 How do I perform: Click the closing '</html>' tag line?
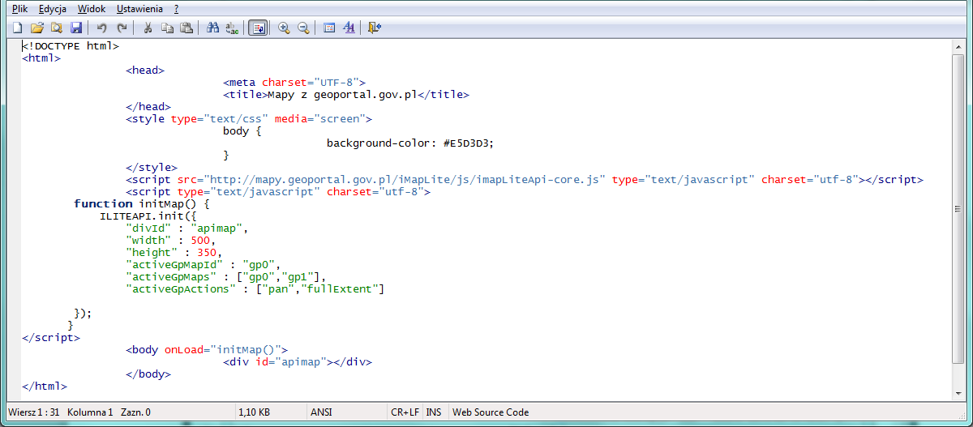(x=45, y=386)
